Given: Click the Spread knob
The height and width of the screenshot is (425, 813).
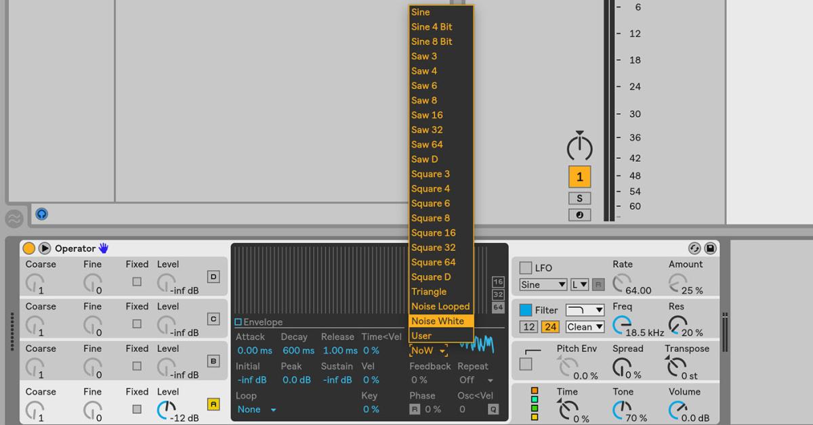Looking at the screenshot, I should 621,367.
